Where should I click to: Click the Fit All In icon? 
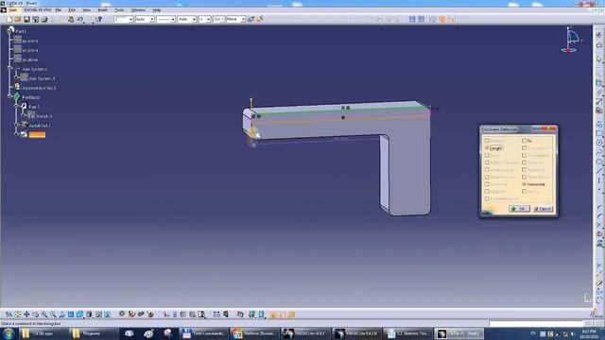[18, 314]
